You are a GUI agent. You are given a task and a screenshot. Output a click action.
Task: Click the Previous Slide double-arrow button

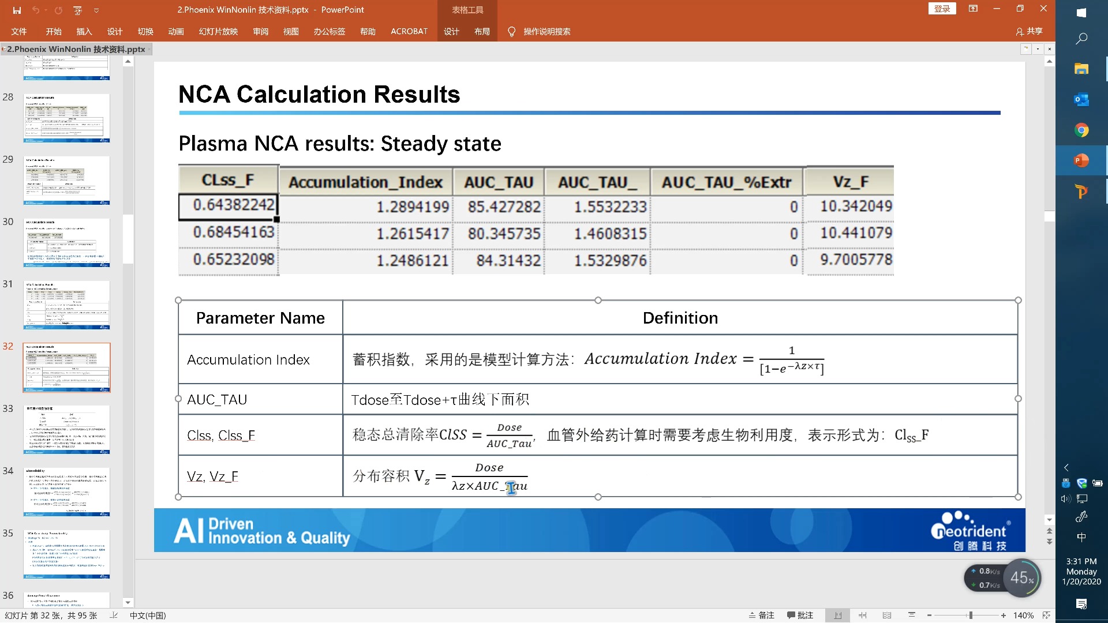[x=1049, y=531]
